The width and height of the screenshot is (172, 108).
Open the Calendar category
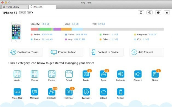69,92
